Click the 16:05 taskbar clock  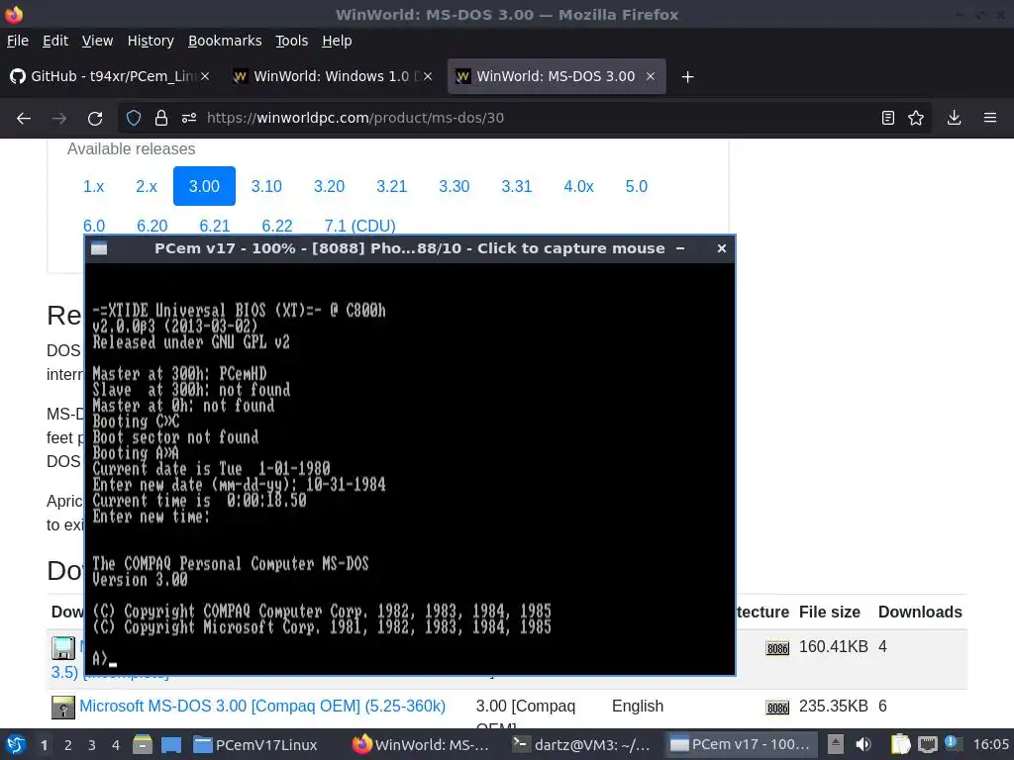click(990, 744)
